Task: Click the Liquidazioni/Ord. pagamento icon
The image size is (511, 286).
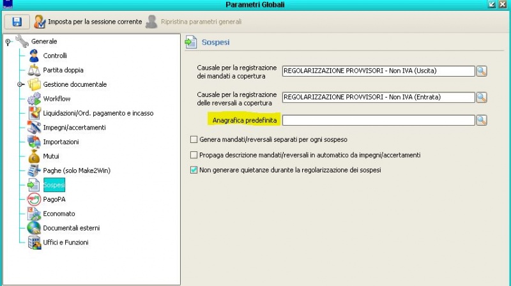Action: coord(34,113)
